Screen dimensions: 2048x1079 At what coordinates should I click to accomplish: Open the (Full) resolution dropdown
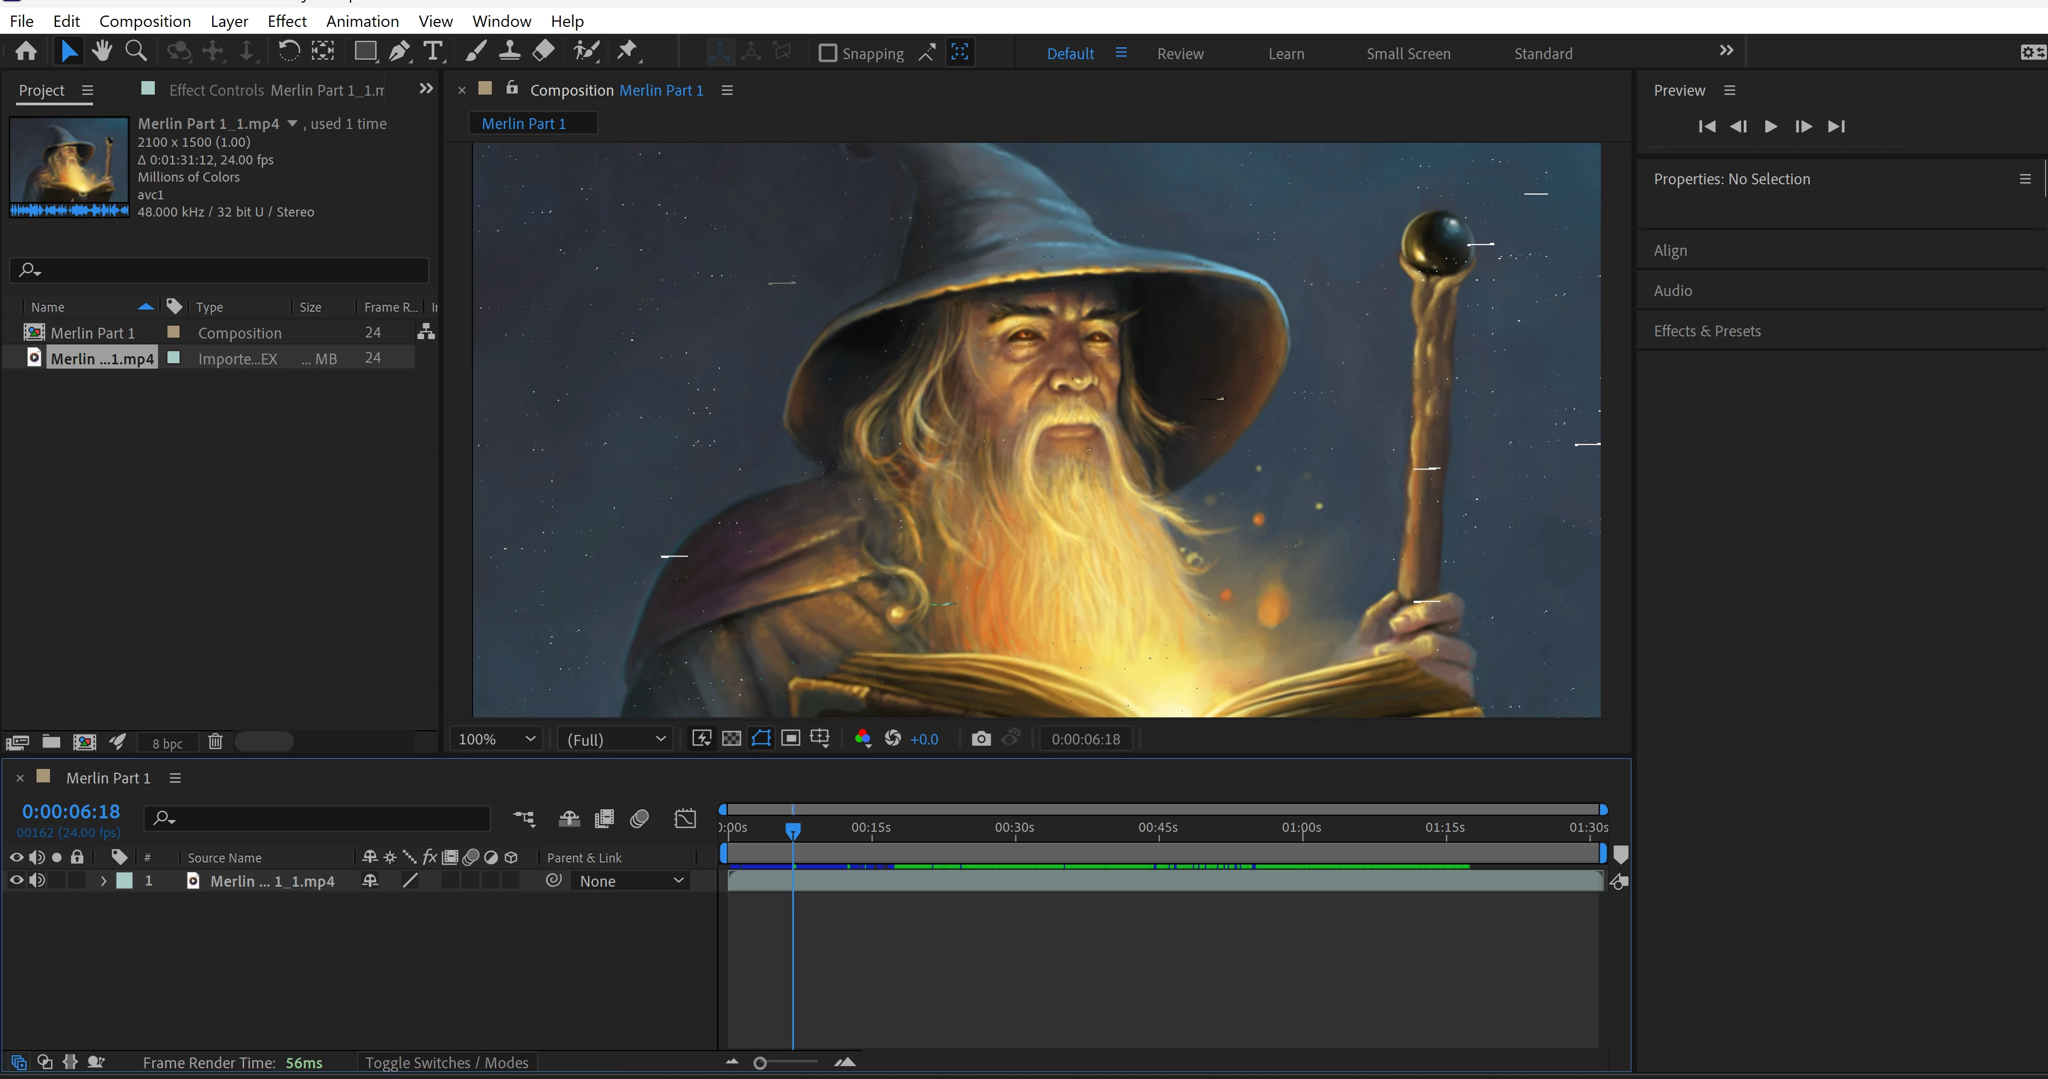615,739
